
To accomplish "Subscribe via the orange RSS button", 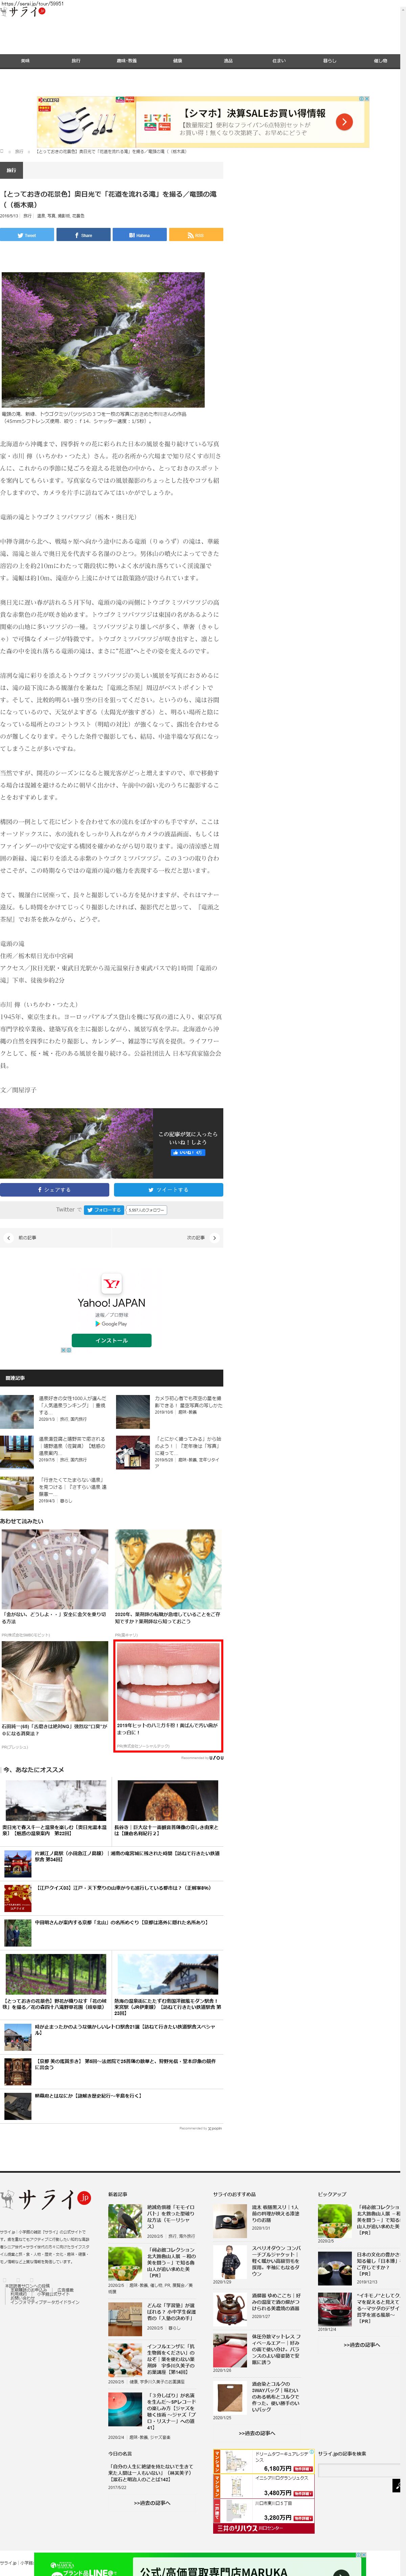I will coord(195,235).
